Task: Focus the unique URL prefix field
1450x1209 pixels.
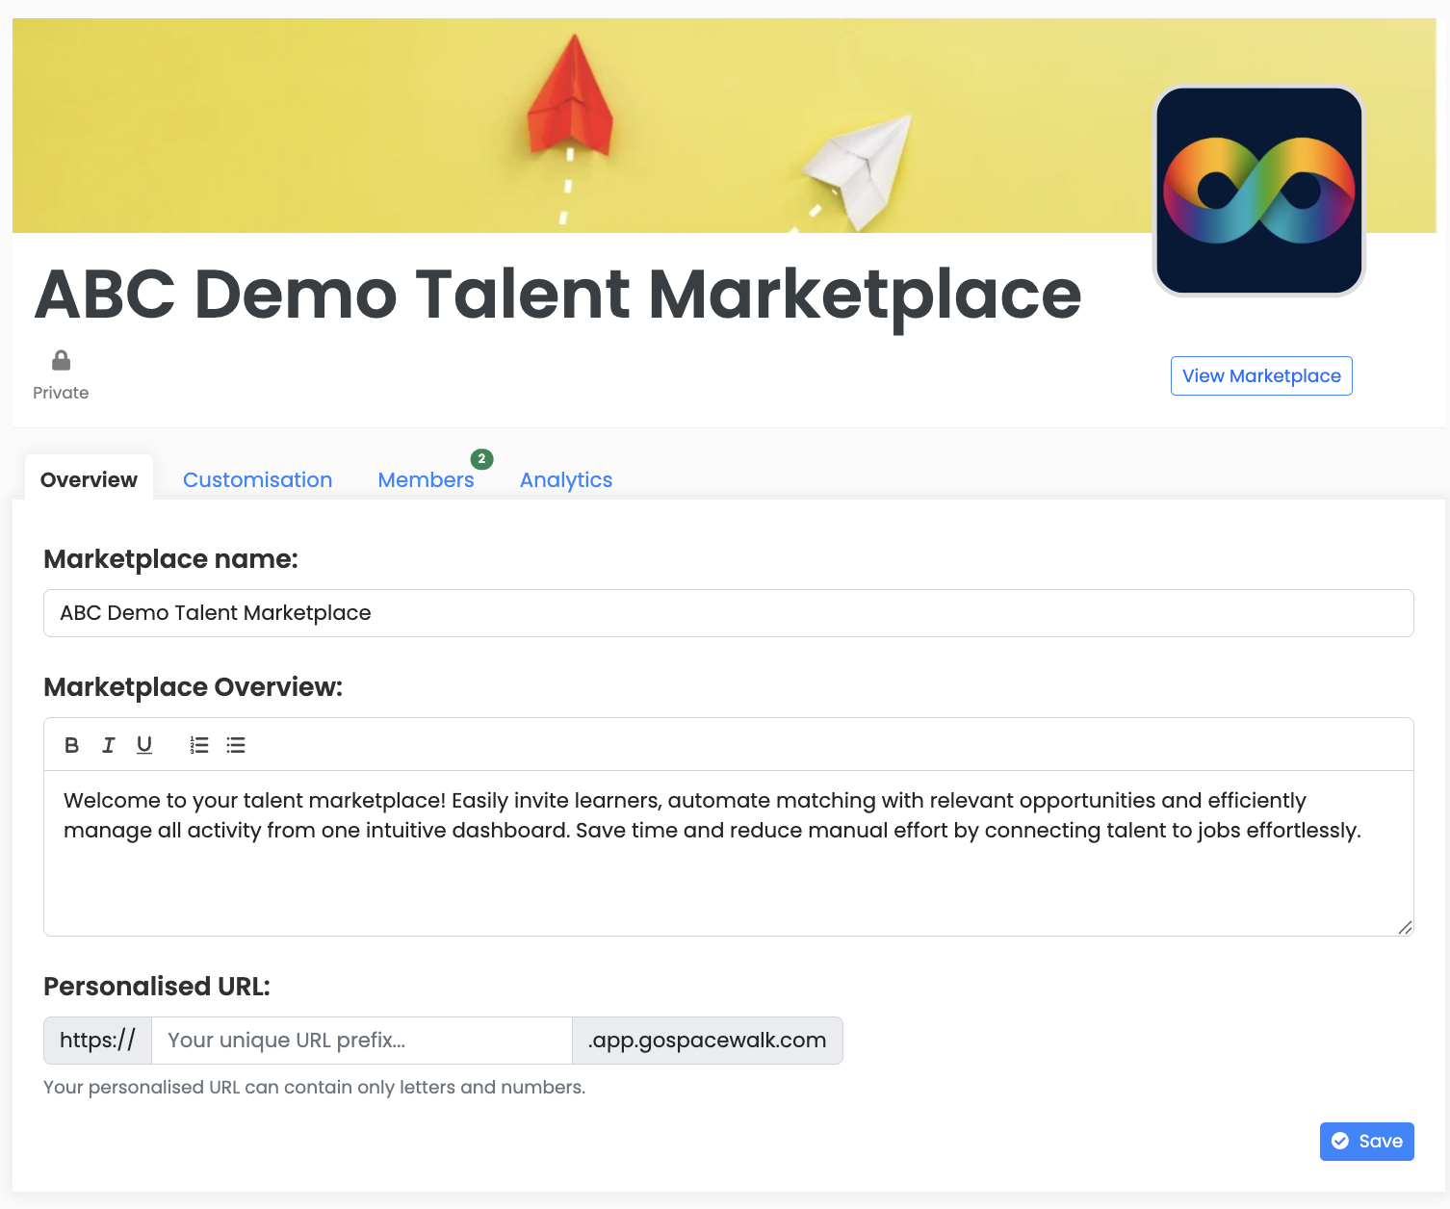Action: (362, 1041)
